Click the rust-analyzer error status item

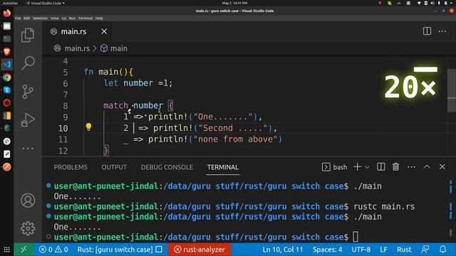199,250
